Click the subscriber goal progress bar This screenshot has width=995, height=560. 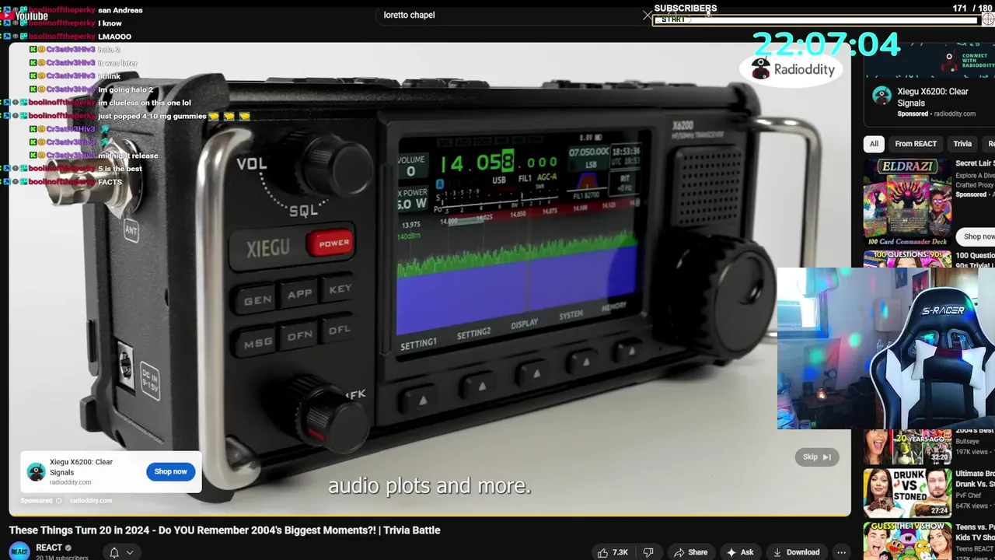coord(818,19)
